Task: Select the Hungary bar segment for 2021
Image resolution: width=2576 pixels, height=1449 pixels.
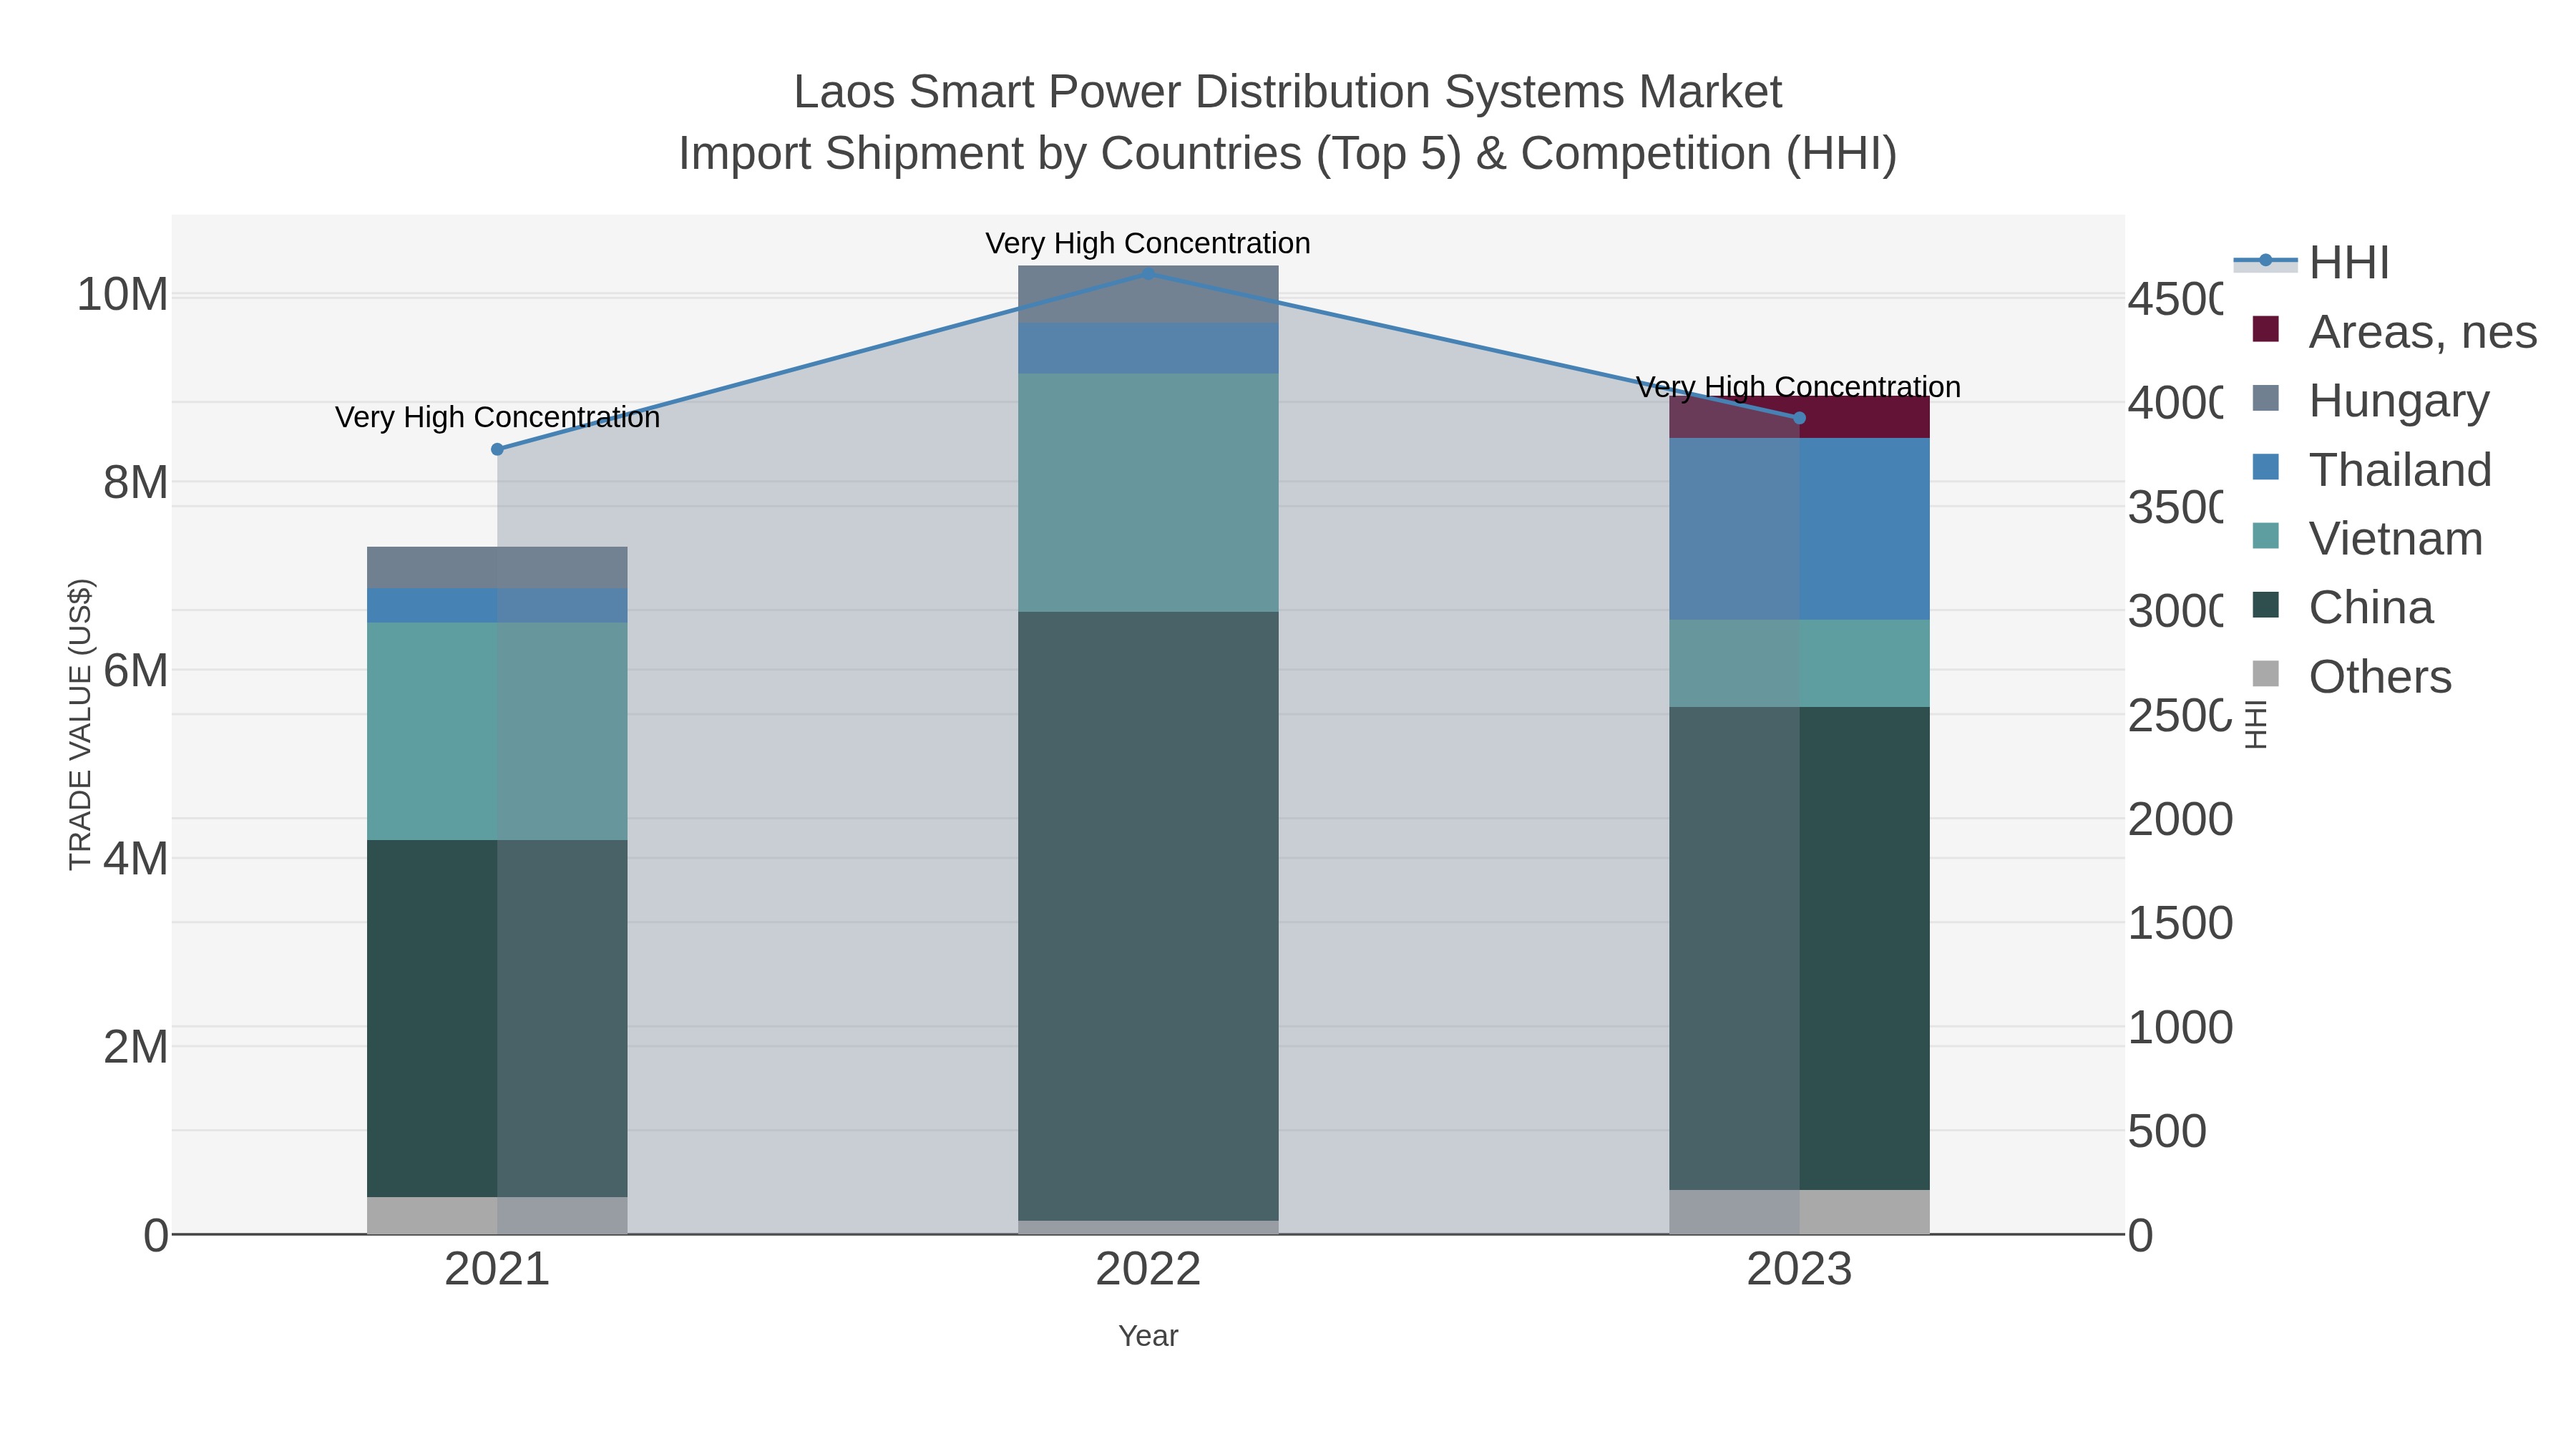Action: click(497, 567)
